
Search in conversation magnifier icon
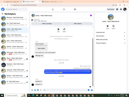pyautogui.click(x=113, y=26)
